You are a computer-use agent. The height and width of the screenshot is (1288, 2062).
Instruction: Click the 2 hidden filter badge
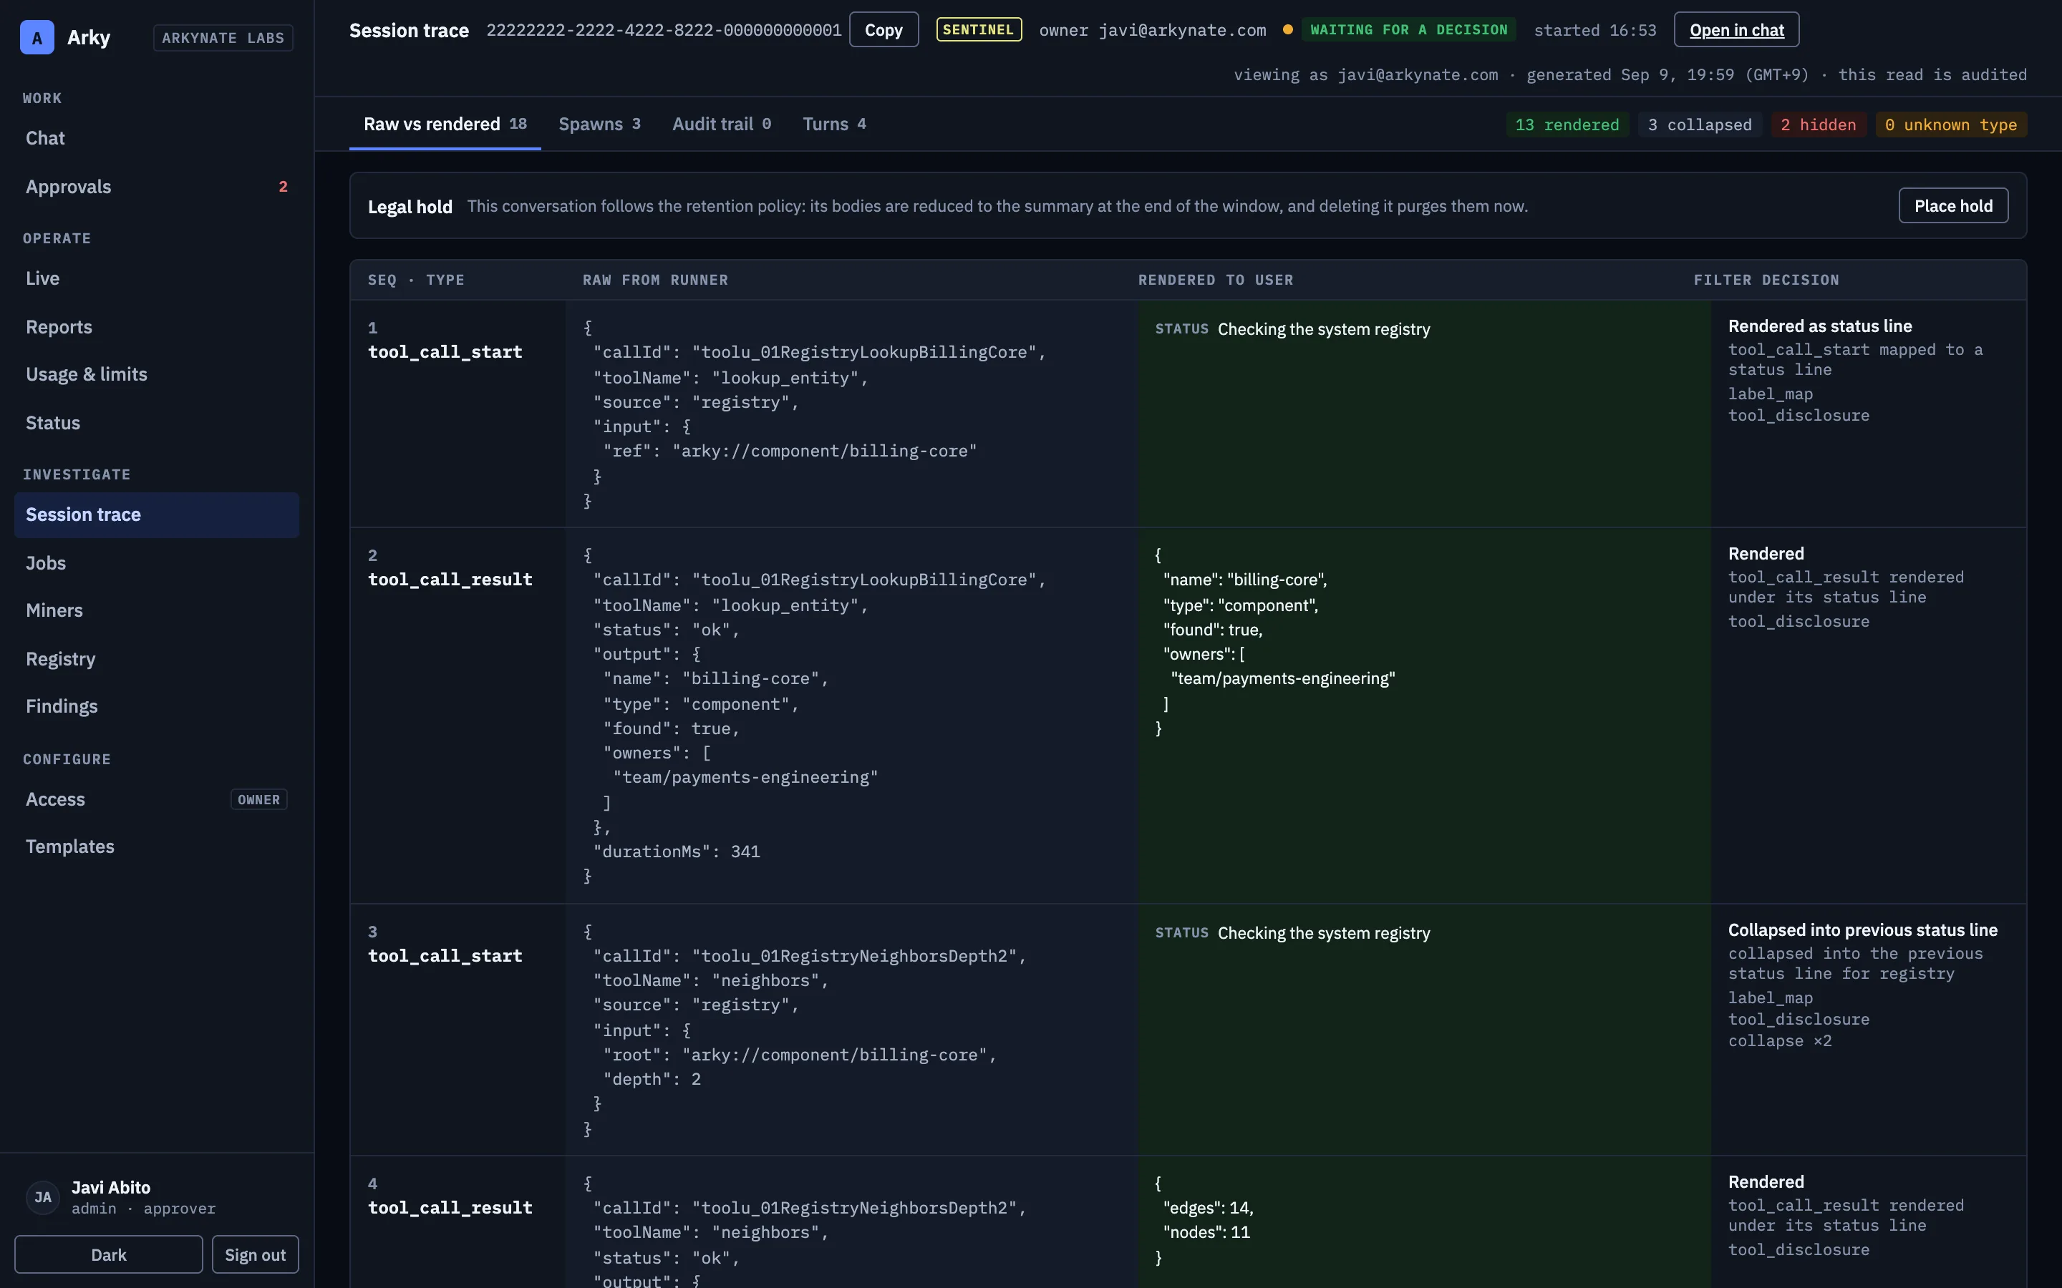coord(1817,125)
